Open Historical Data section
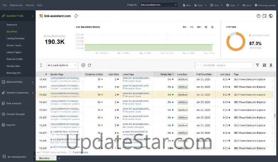This screenshot has width=278, height=162. [18, 82]
